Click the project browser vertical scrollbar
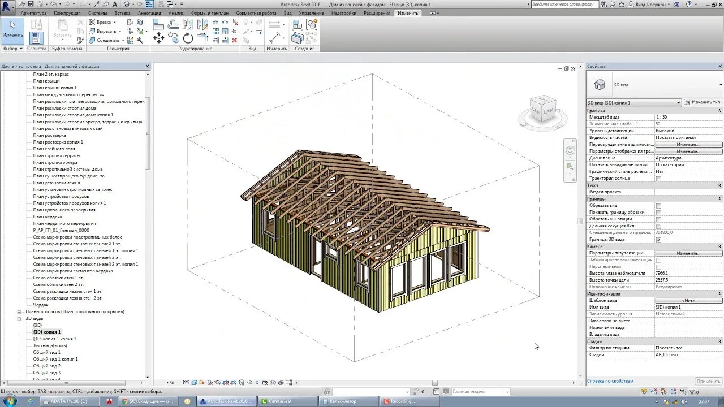The image size is (724, 407). (148, 133)
